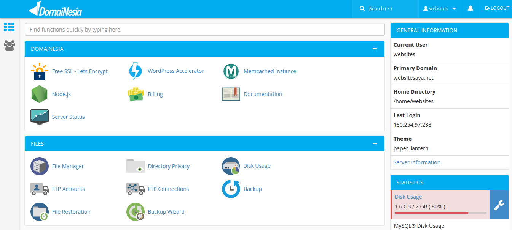Open the home grid icon in sidebar
This screenshot has height=230, width=512.
(9, 27)
